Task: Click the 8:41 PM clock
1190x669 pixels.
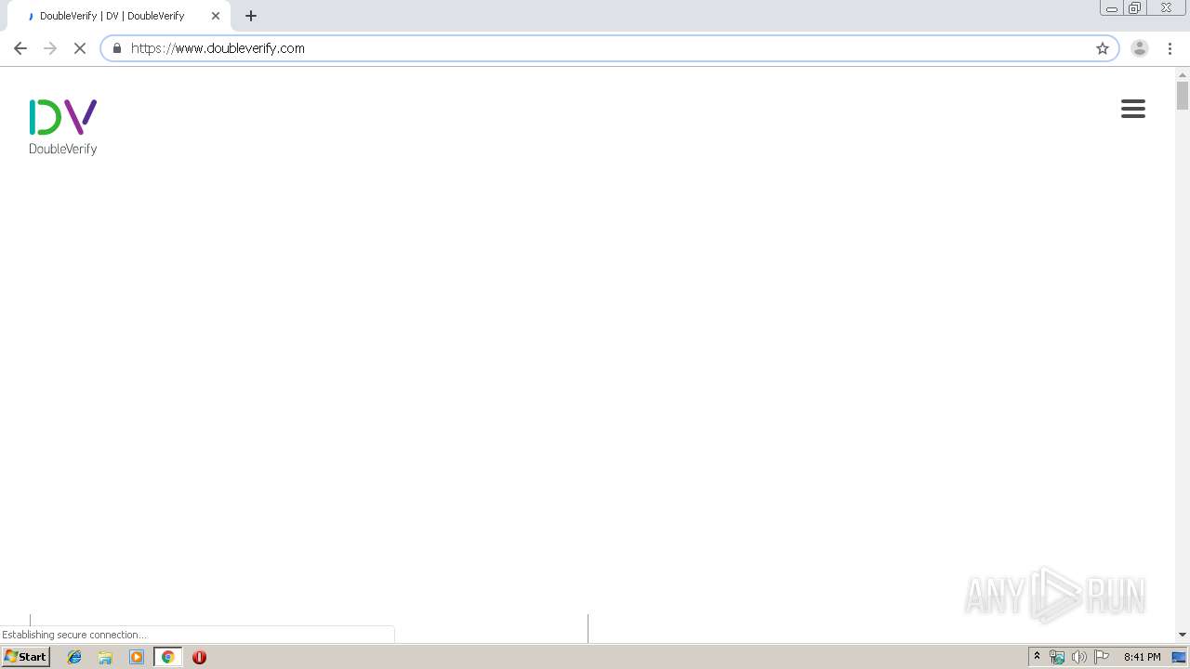Action: 1142,657
